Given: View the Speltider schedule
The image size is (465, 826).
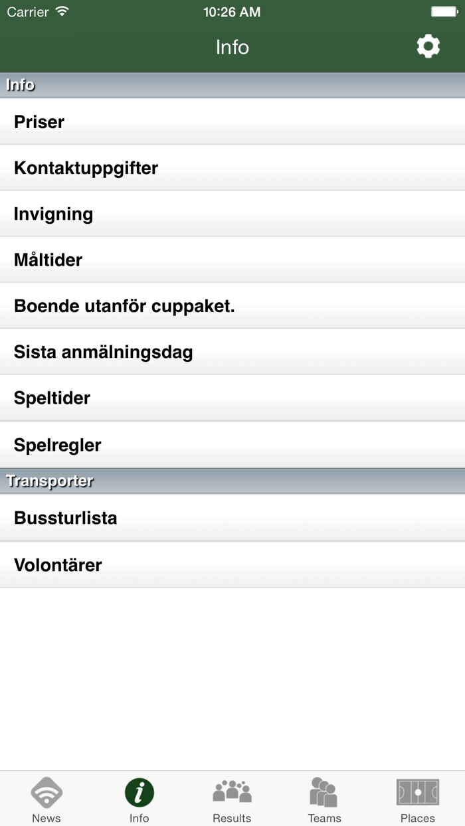Looking at the screenshot, I should (x=232, y=398).
